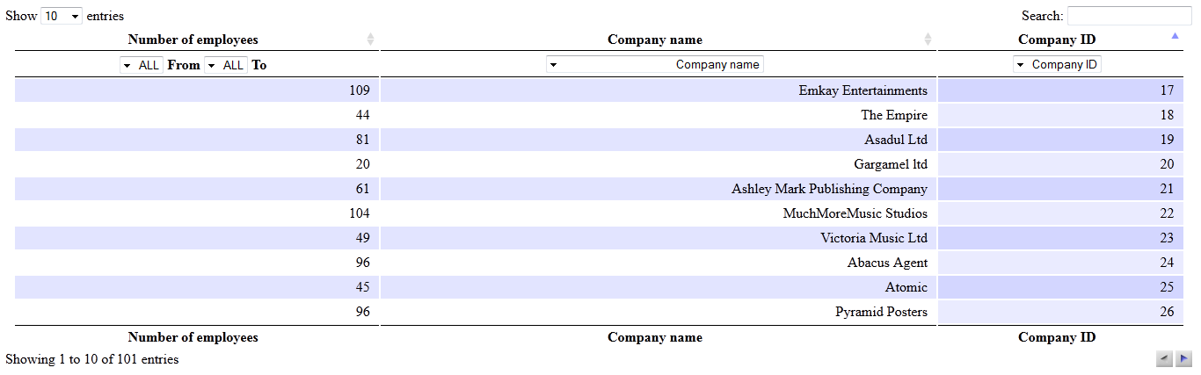
Task: Open the From employees range dropdown
Action: click(x=142, y=65)
